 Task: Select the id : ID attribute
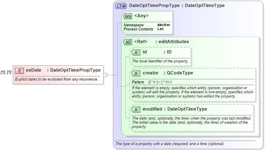157,52
